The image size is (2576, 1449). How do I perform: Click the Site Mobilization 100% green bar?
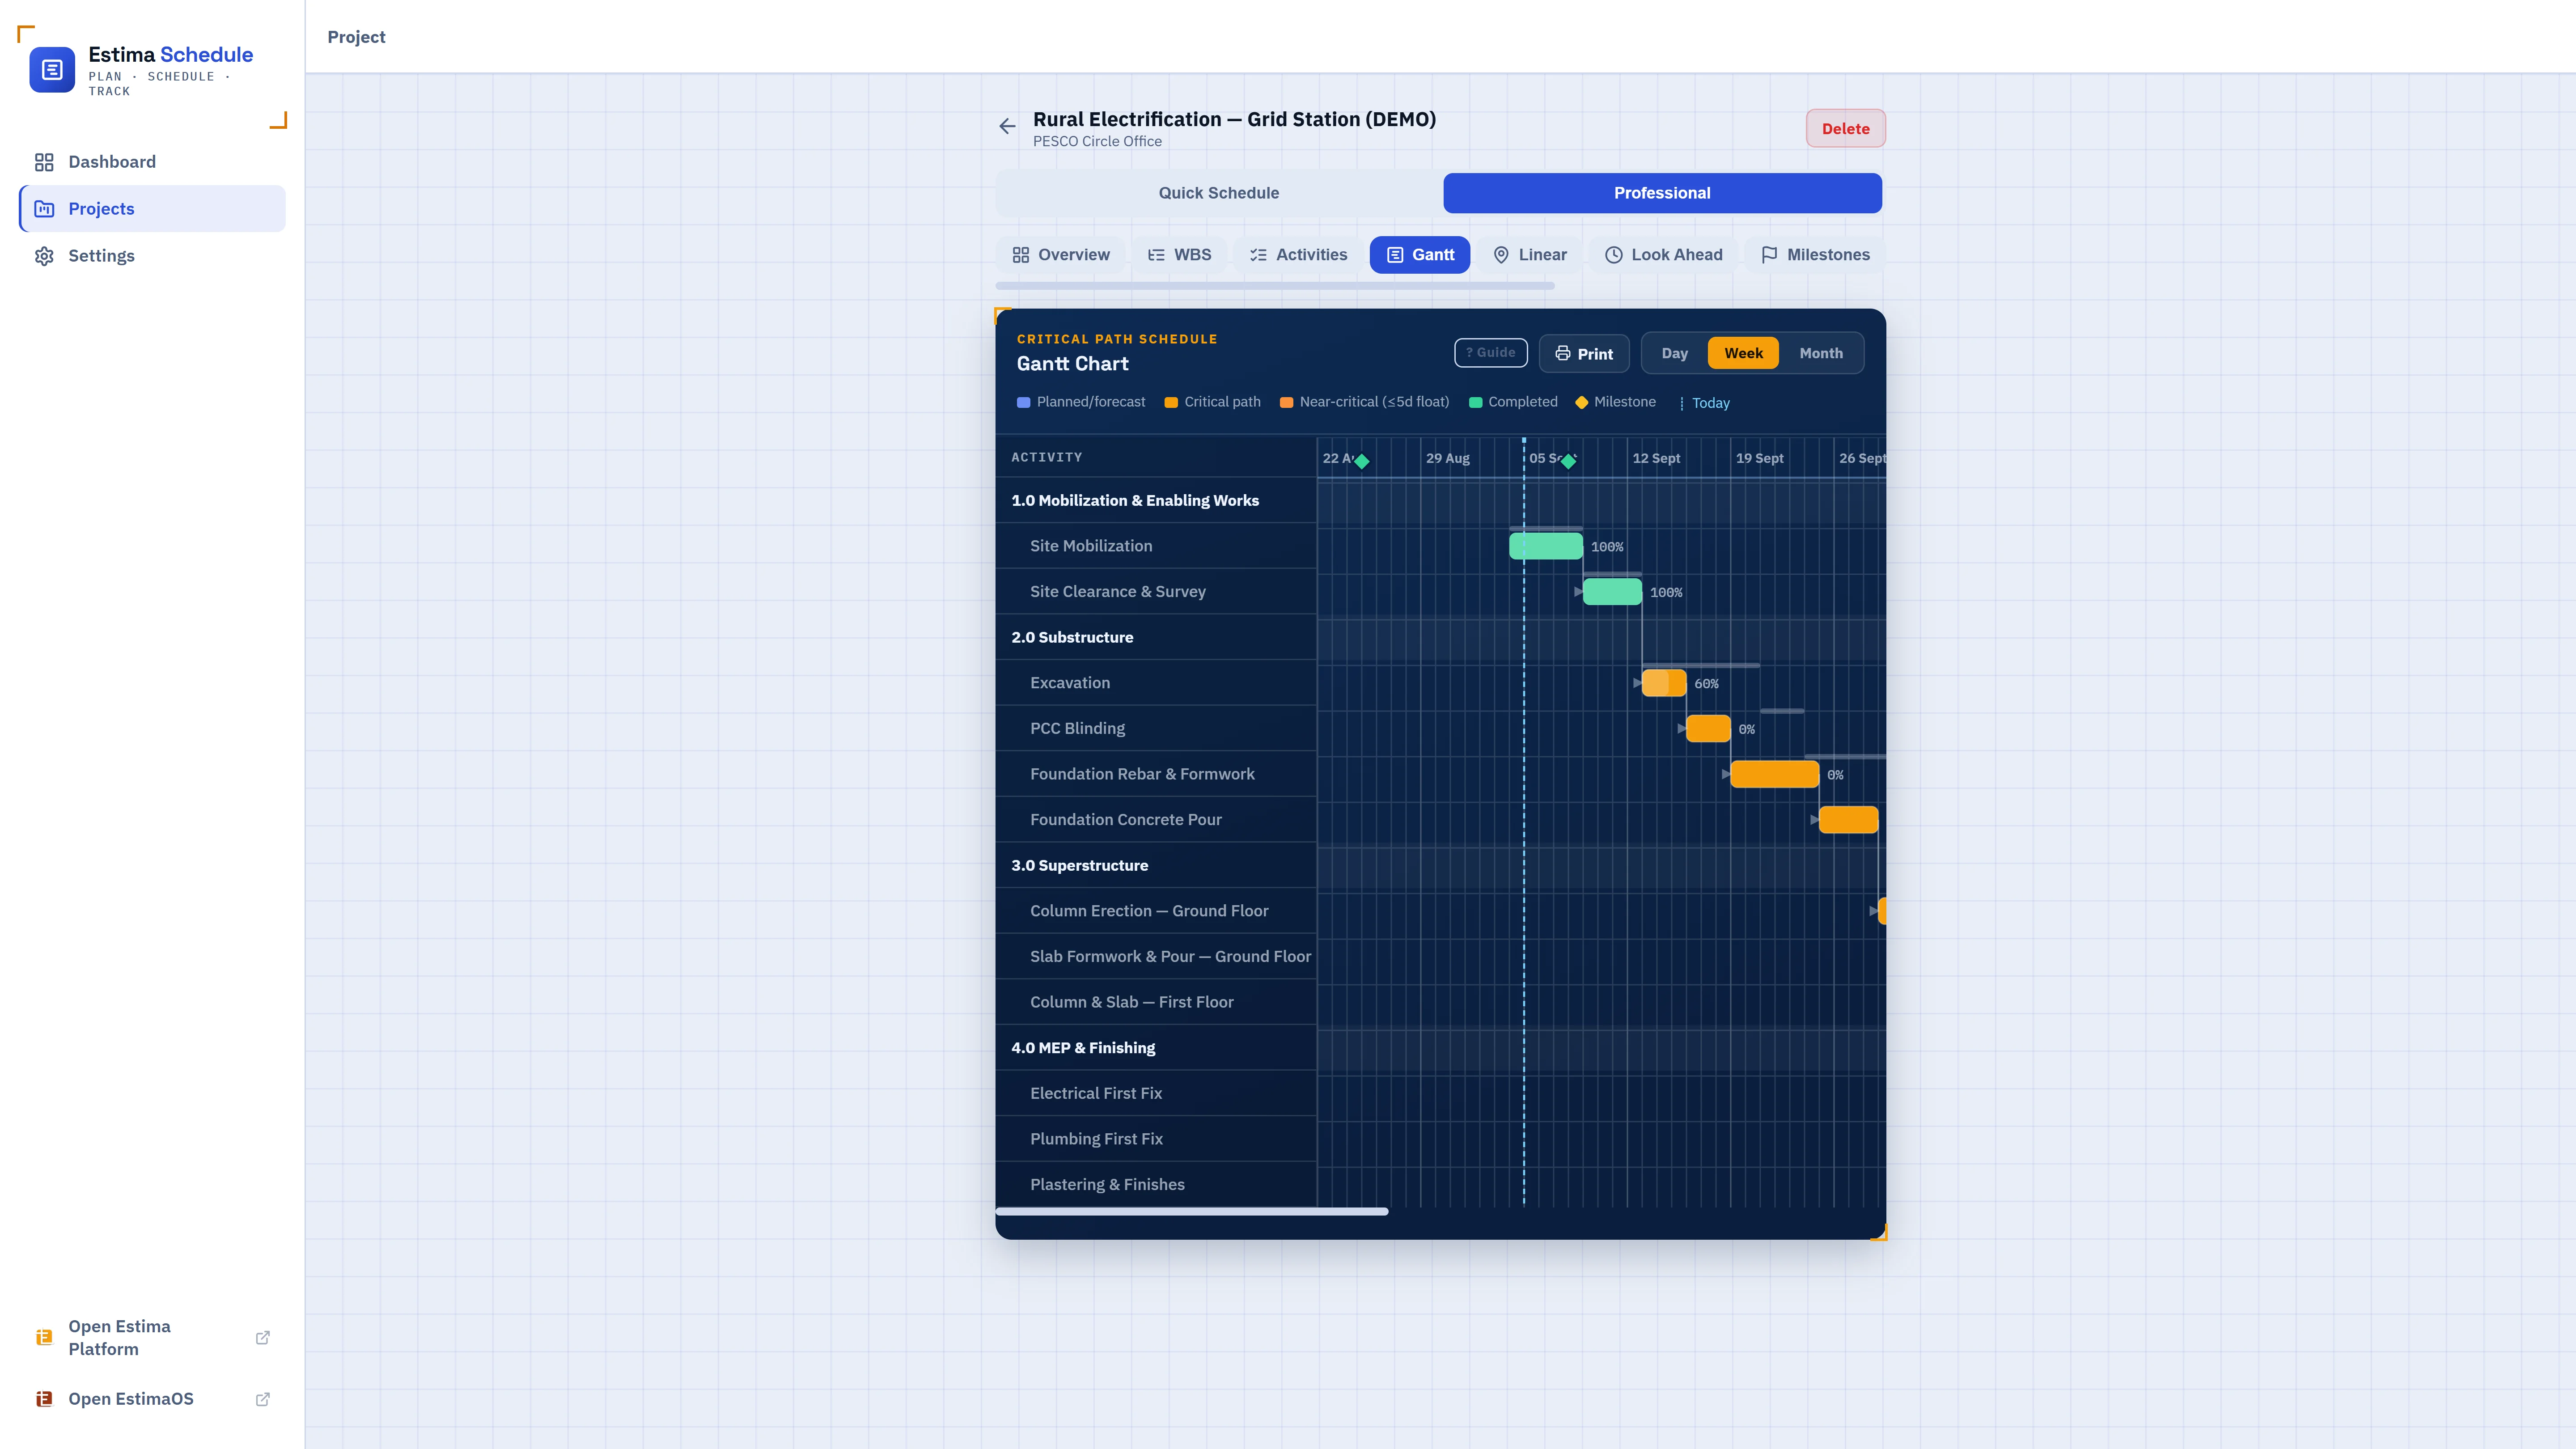click(1546, 546)
